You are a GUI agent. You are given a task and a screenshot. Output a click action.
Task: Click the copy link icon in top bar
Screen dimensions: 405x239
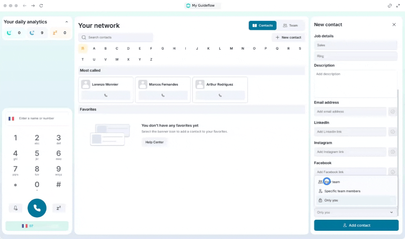(390, 6)
